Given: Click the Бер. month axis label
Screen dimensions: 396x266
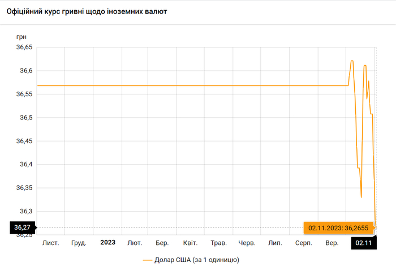Looking at the screenshot, I should tap(162, 243).
